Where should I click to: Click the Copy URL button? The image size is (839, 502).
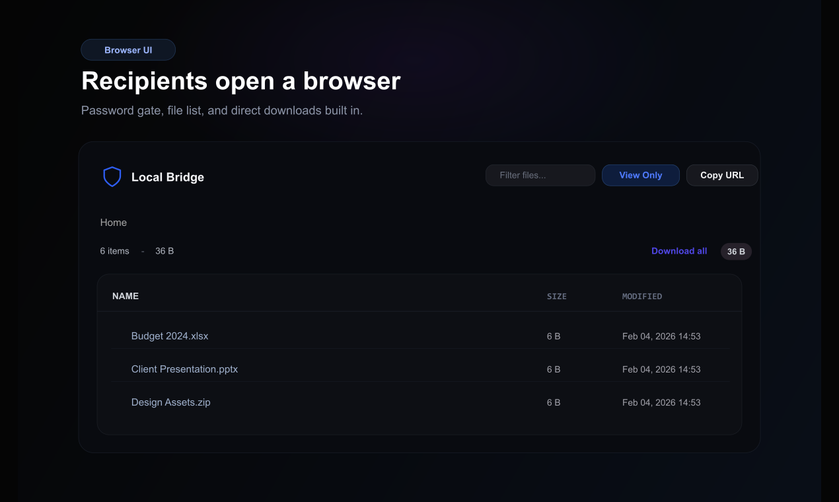pyautogui.click(x=722, y=175)
